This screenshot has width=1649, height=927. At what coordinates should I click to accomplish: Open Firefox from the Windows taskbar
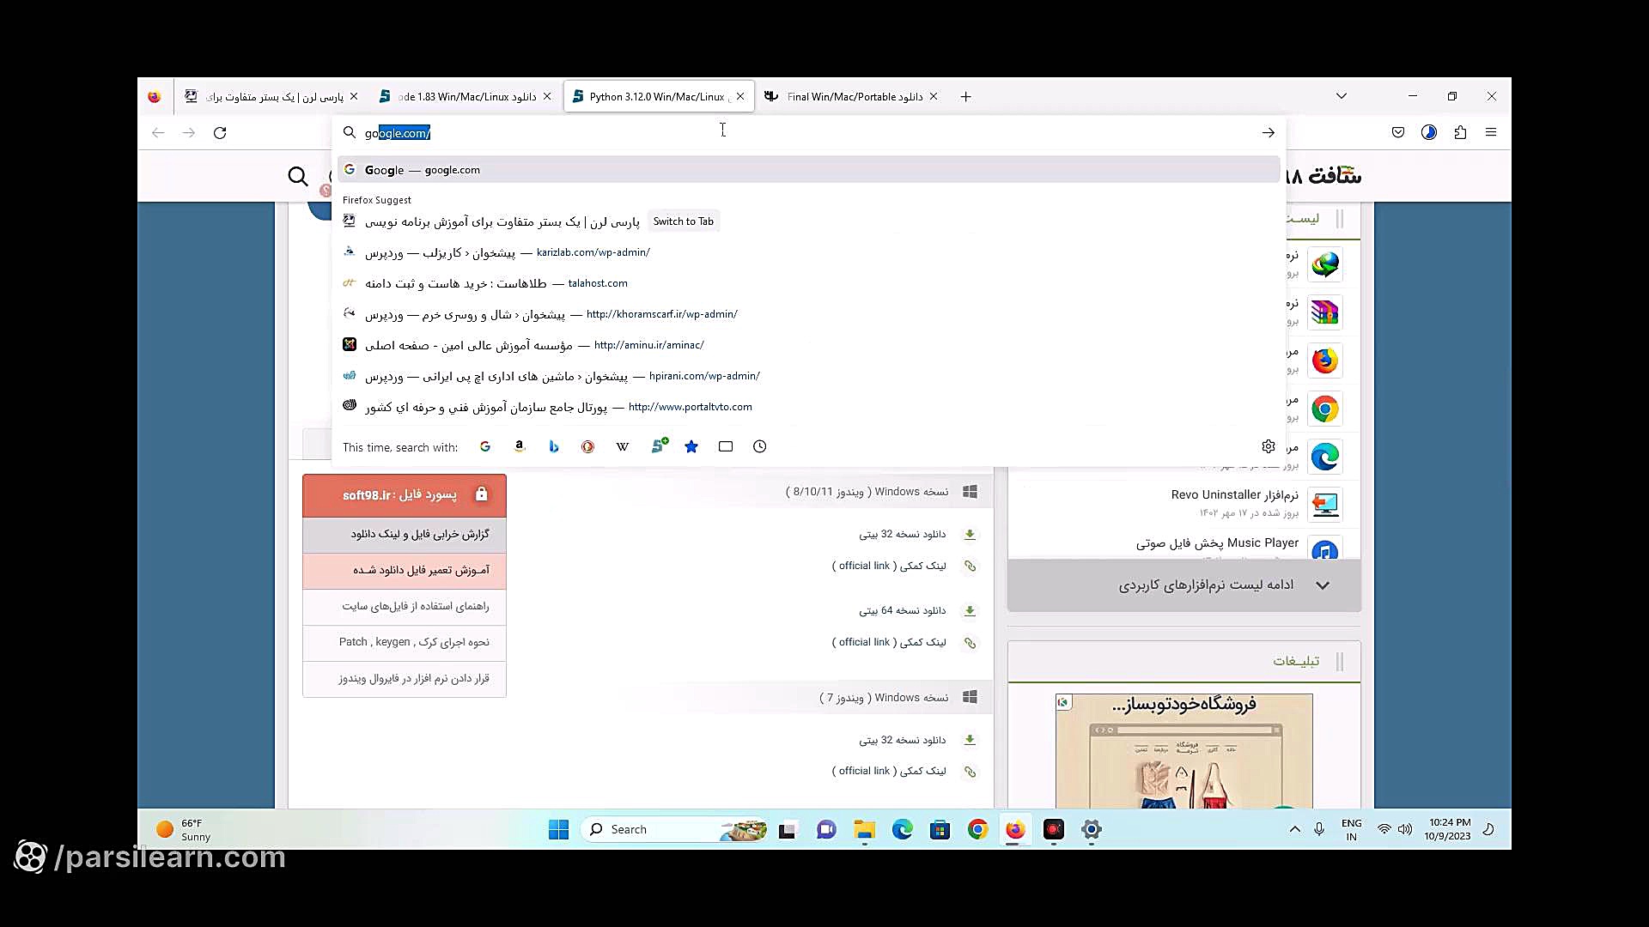click(x=1015, y=829)
